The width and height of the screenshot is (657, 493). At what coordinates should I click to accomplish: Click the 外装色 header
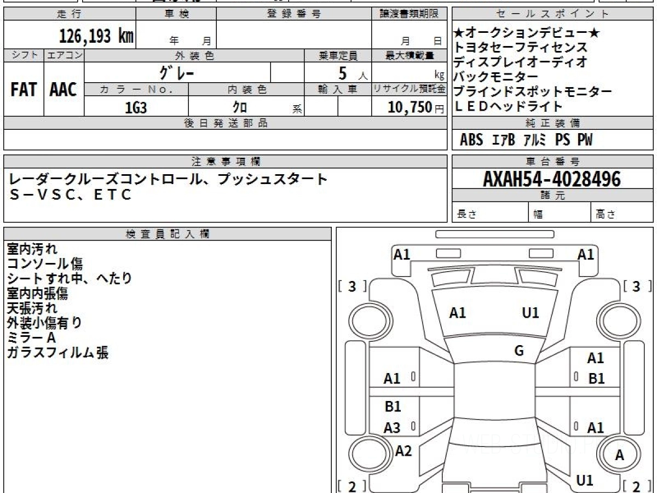coord(194,56)
